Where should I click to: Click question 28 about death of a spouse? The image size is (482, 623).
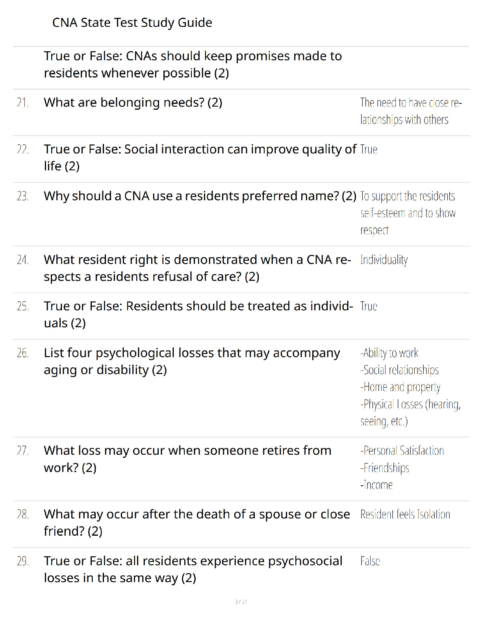tap(197, 523)
